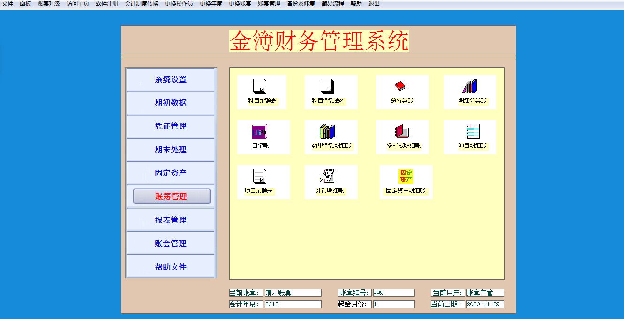624x319 pixels.
Task: Open the 文件 menu
Action: click(x=8, y=4)
